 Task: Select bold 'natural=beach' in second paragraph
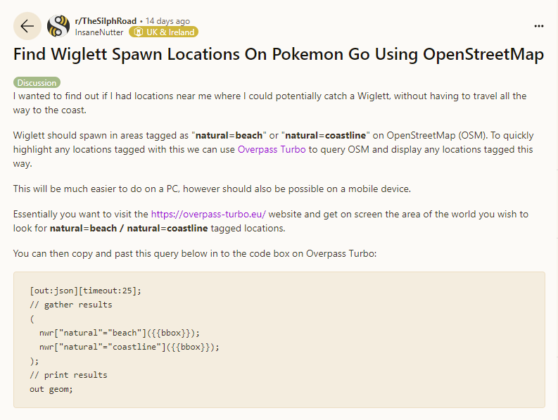229,136
